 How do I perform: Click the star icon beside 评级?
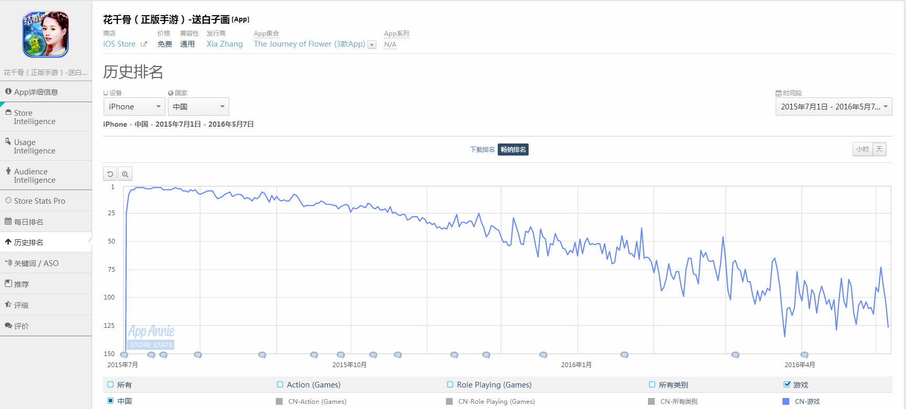8,304
